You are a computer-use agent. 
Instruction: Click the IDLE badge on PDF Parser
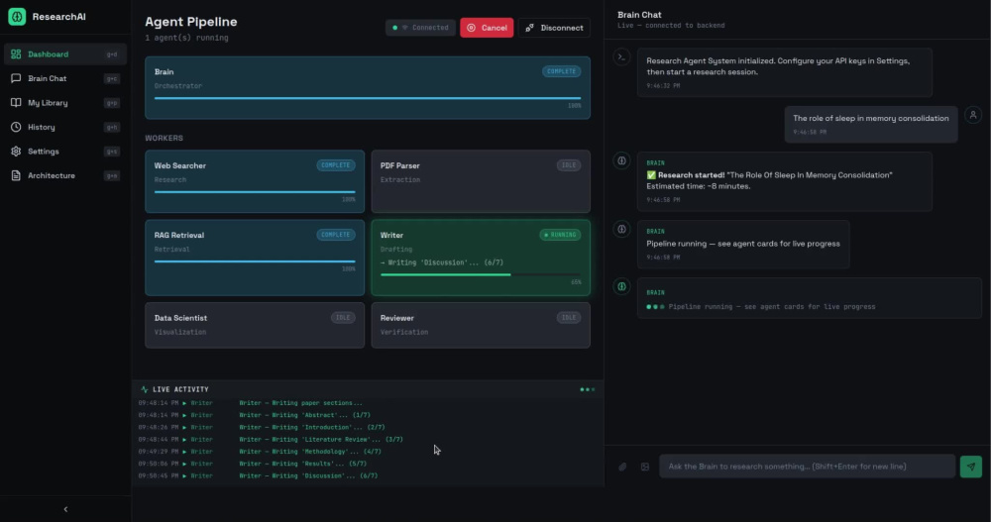(569, 165)
